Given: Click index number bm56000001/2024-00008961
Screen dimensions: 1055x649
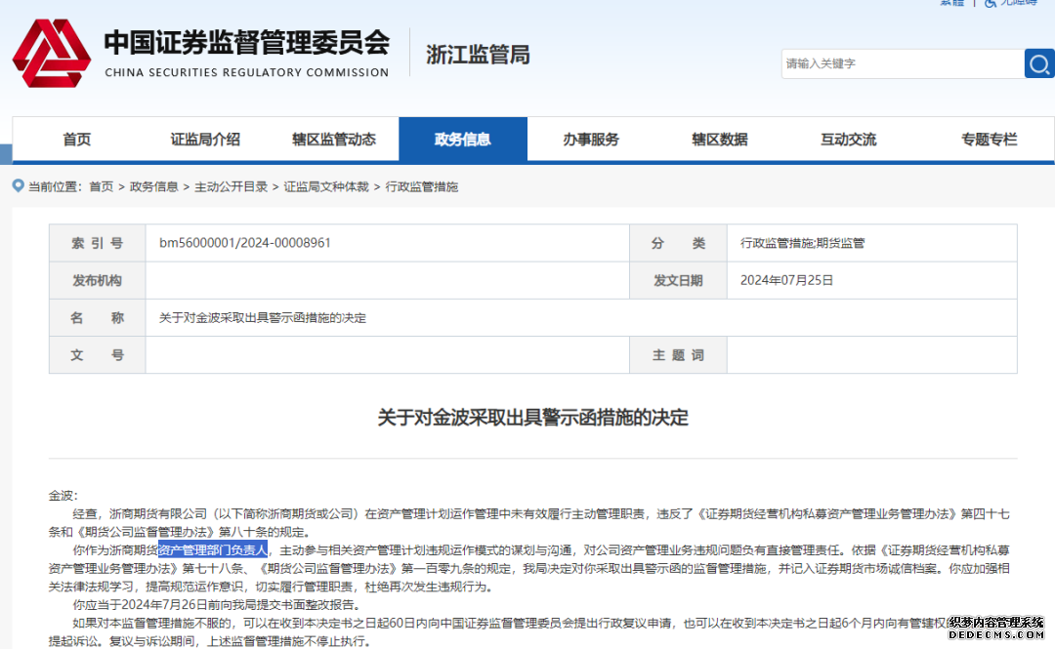Looking at the screenshot, I should 245,243.
